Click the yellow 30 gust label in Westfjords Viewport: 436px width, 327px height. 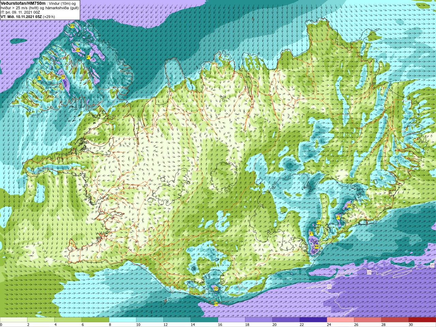[x=63, y=77]
